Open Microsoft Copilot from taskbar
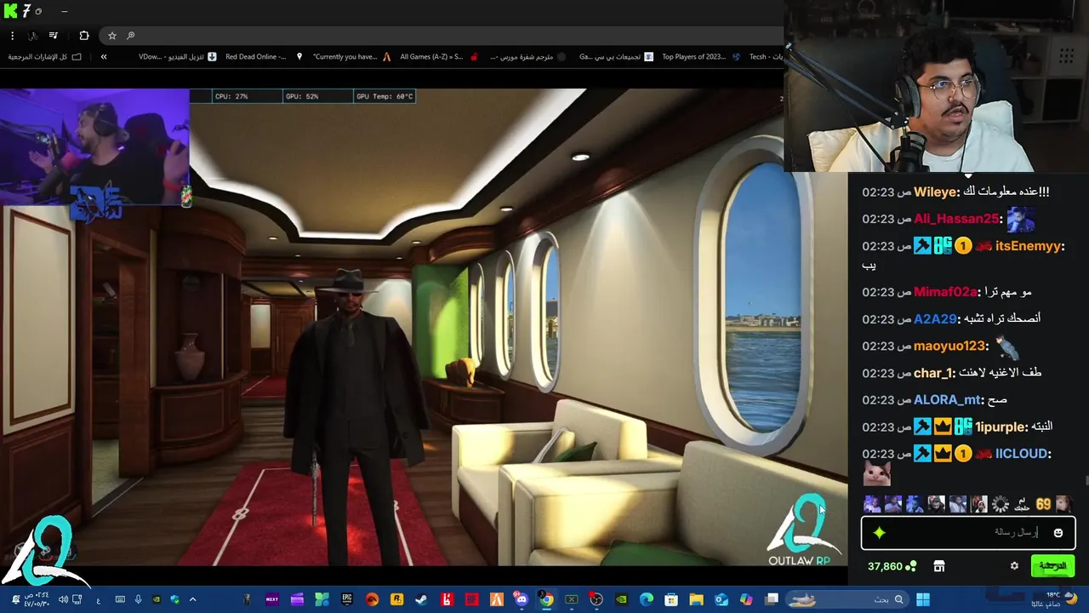This screenshot has width=1089, height=613. coord(746,599)
